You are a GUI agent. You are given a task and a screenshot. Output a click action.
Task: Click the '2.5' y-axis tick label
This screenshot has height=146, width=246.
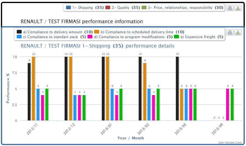coord(14,105)
